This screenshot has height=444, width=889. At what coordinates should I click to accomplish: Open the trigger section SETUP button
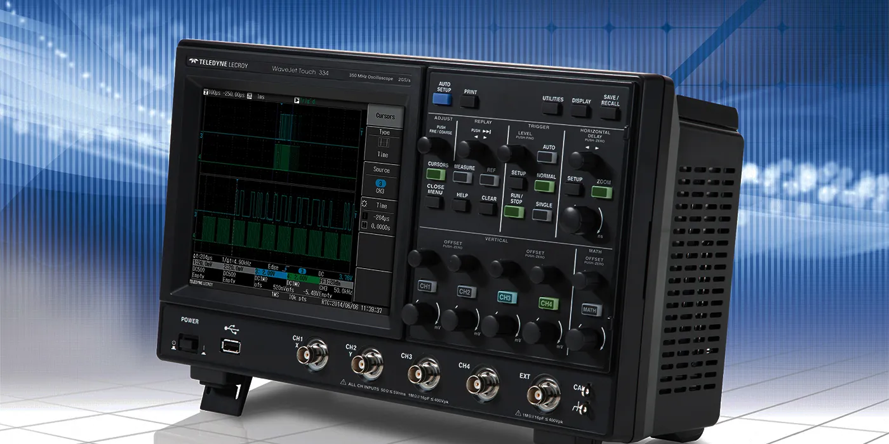click(517, 183)
